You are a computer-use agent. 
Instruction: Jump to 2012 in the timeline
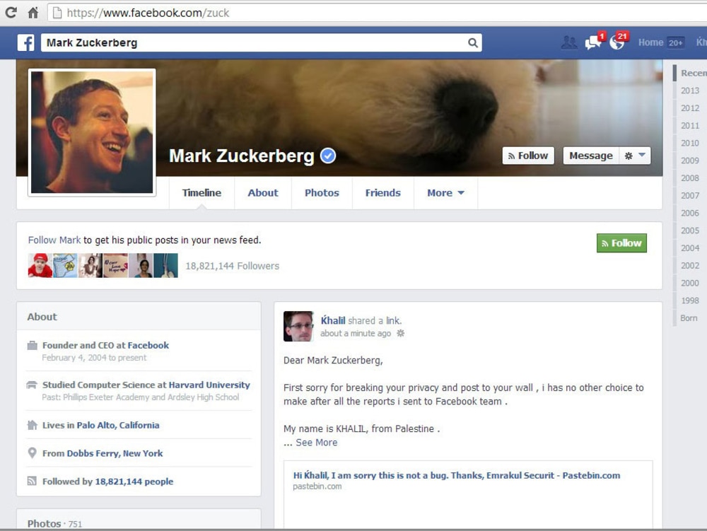coord(690,108)
